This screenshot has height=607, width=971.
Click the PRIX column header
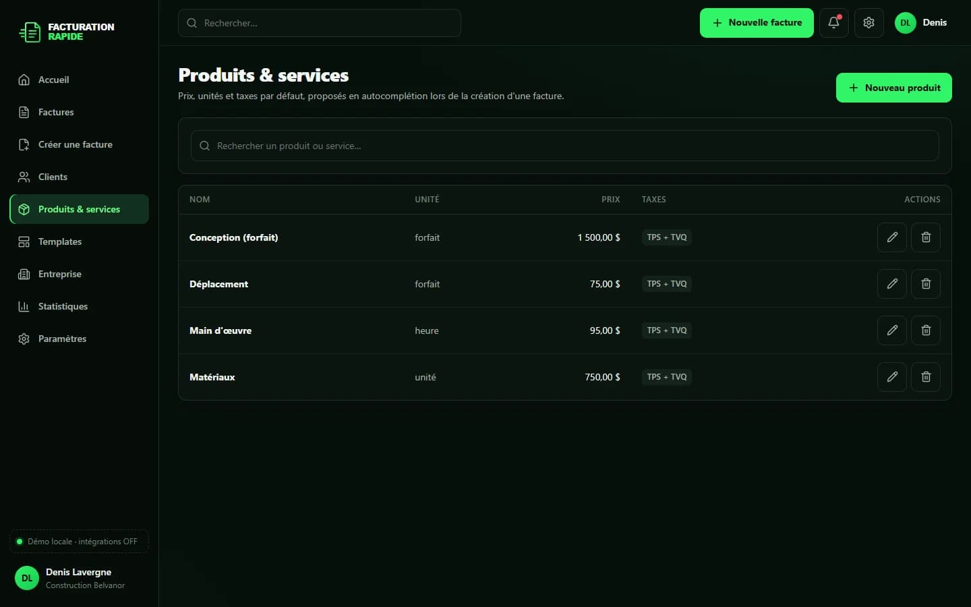(x=610, y=200)
